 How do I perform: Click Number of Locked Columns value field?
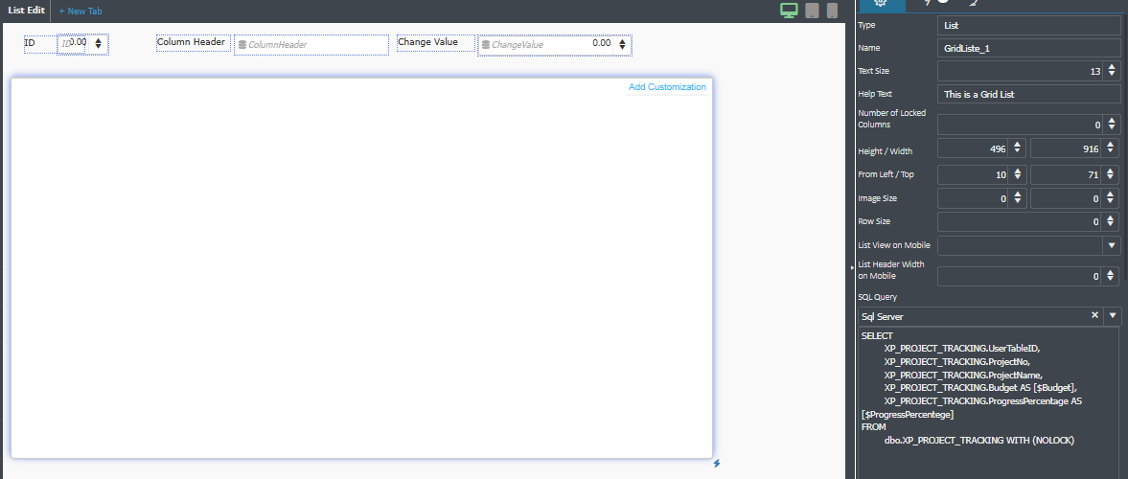click(x=1020, y=125)
